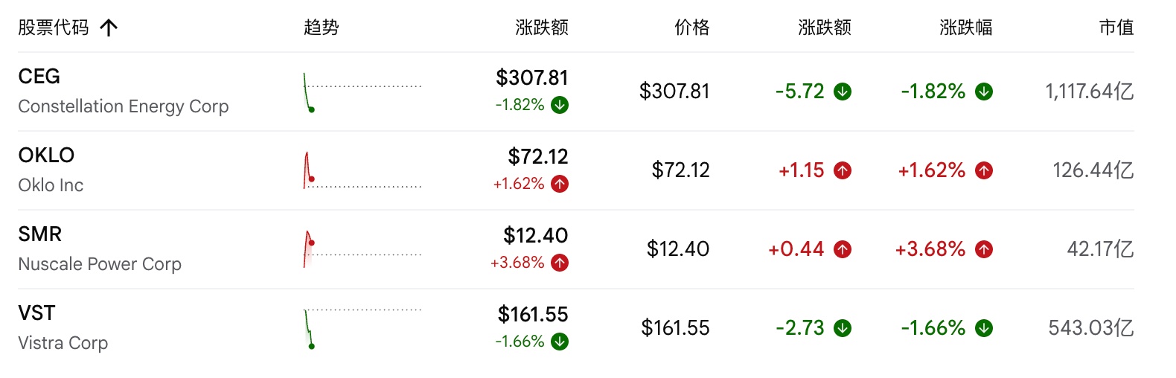Click OKLO red up-arrow icon beside +1.15
1176x378 pixels.
click(843, 170)
